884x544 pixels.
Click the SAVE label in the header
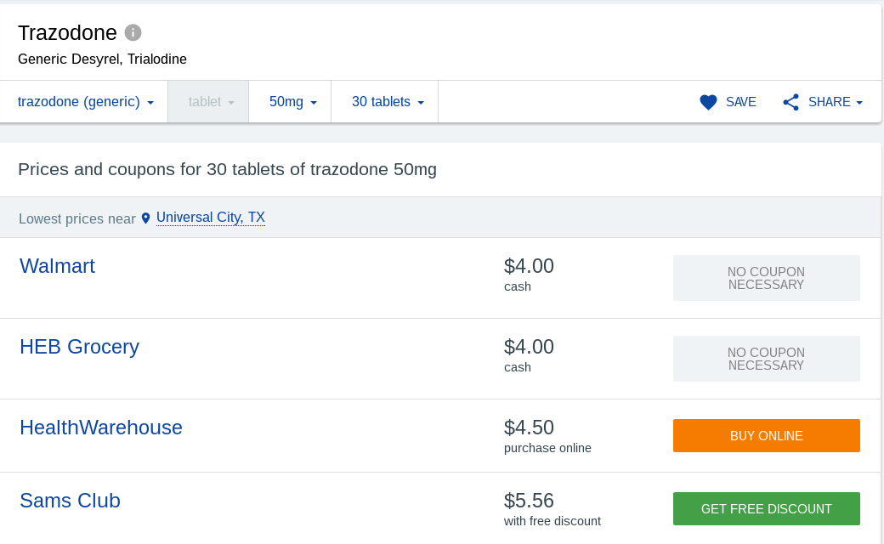click(739, 101)
